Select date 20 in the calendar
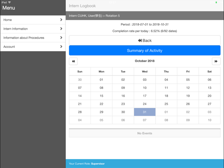Screen dimensions: 224x168 [x=209, y=96]
